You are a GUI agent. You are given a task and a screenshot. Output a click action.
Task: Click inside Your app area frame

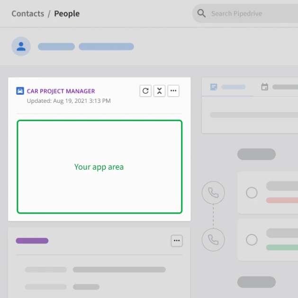[99, 167]
